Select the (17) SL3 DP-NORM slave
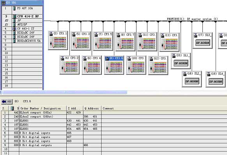This screenshot has width=227, height=155. 203,40
